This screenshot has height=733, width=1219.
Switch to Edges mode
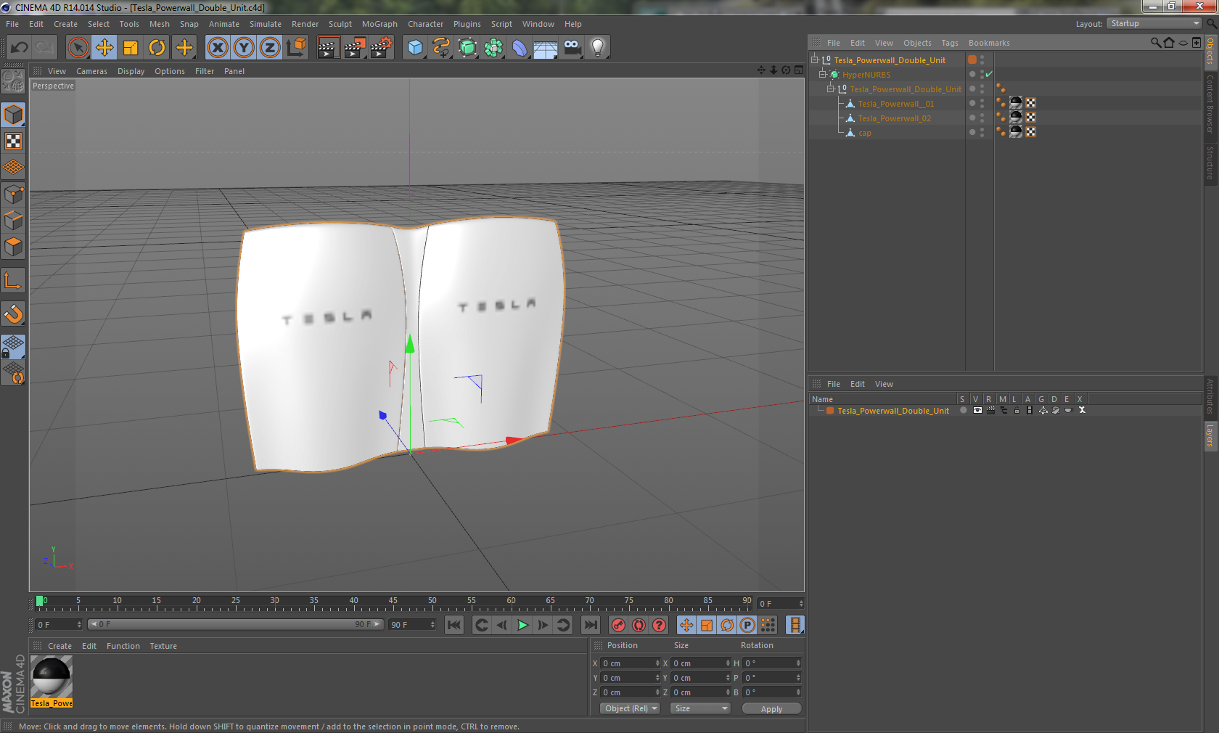tap(13, 220)
